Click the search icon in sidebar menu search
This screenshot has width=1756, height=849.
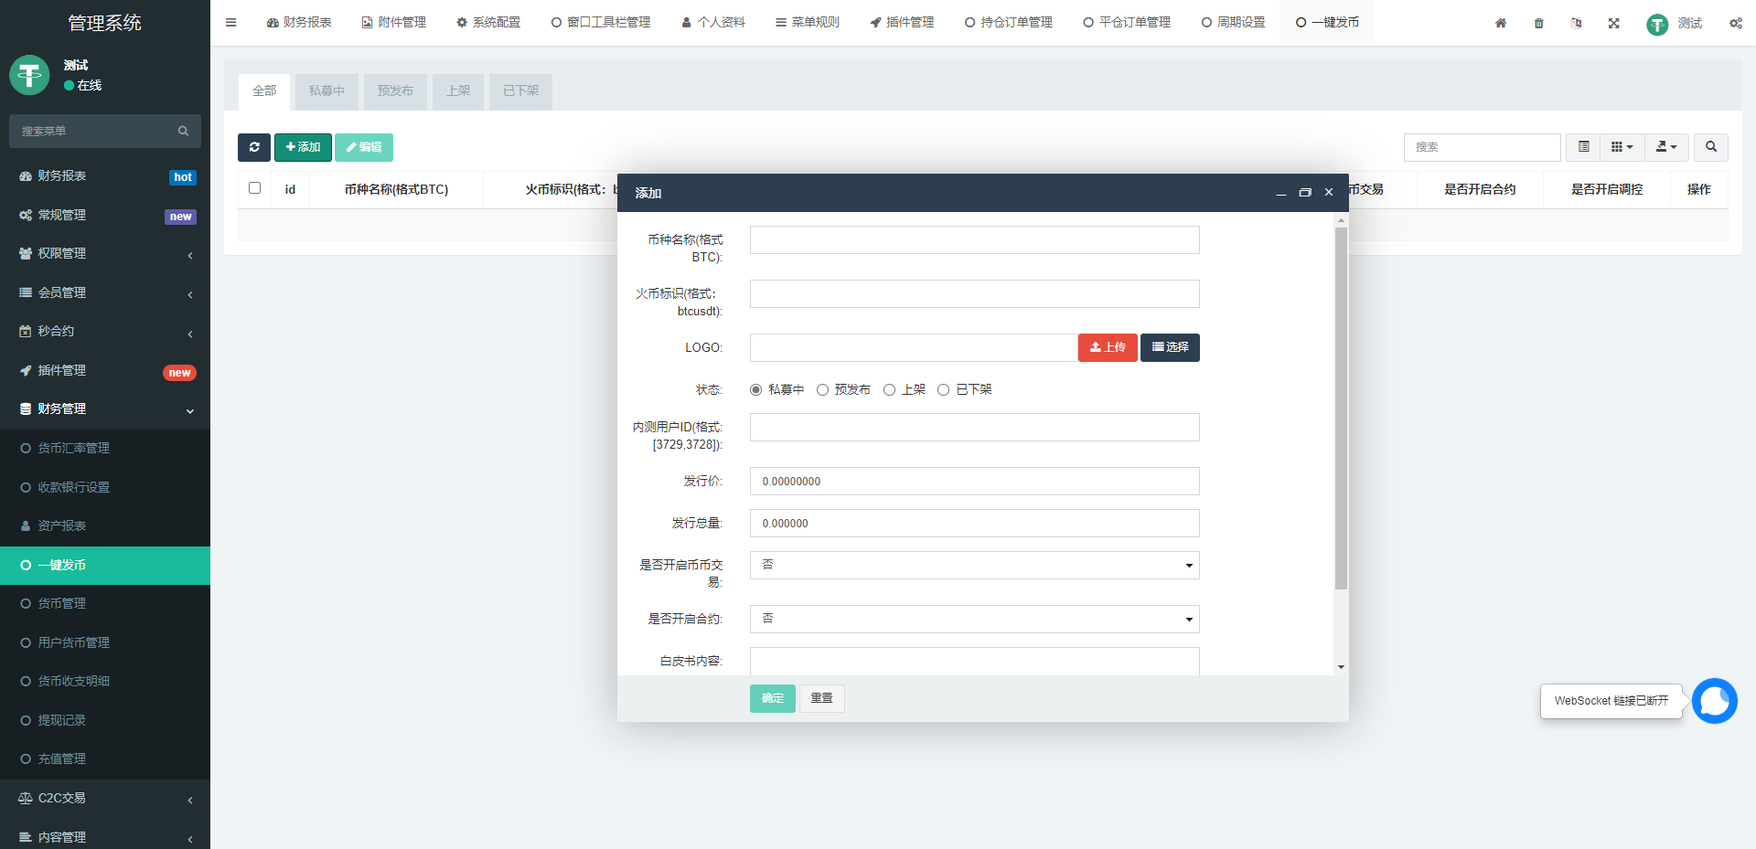coord(183,131)
